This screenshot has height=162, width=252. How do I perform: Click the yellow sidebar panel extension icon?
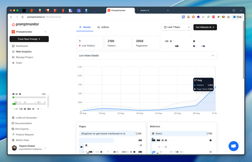223,17
